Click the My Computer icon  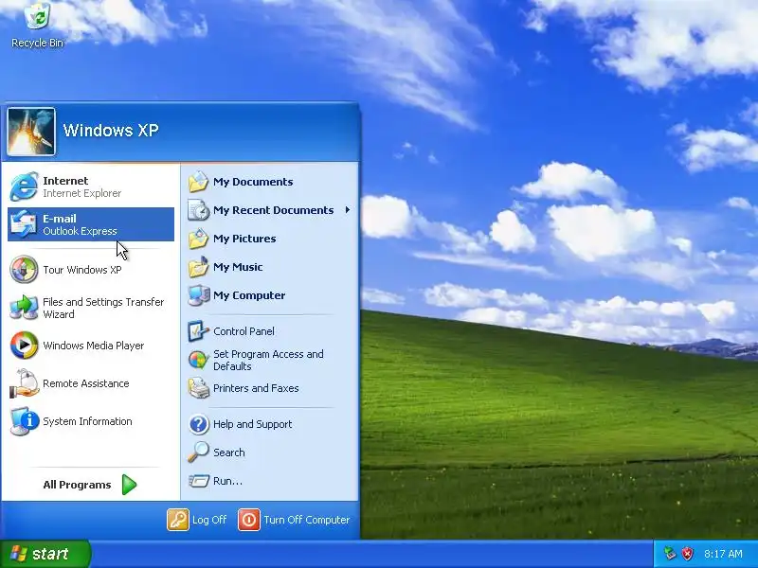click(x=198, y=295)
